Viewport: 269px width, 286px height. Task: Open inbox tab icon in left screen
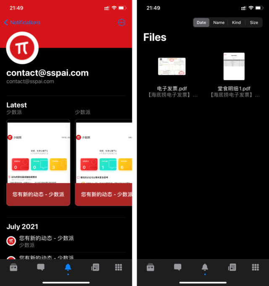coord(13,268)
